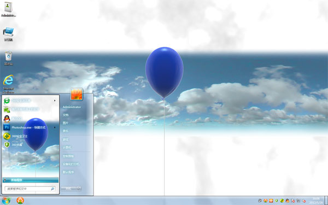The image size is (328, 205).
Task: Click the green shield tray icon
Action: [276, 201]
